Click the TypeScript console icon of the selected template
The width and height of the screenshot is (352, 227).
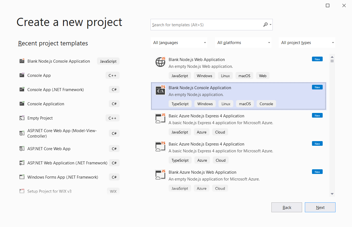tap(160, 90)
